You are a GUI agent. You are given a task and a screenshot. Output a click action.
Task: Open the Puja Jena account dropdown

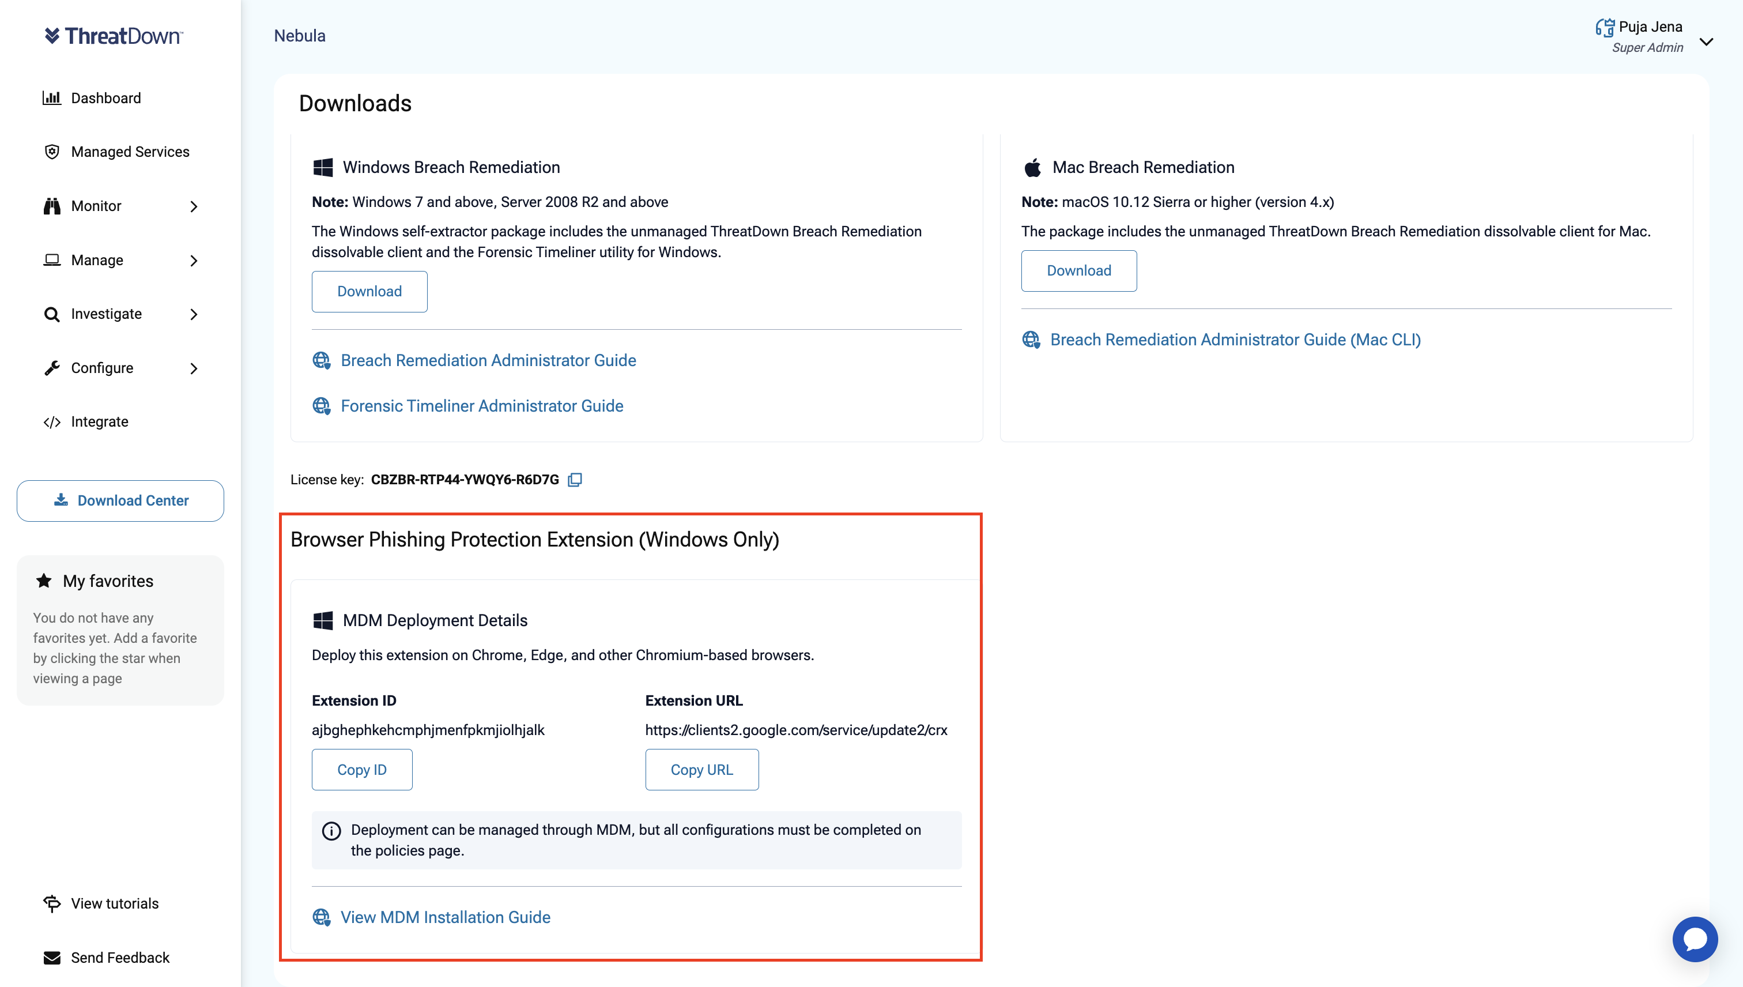[1707, 42]
